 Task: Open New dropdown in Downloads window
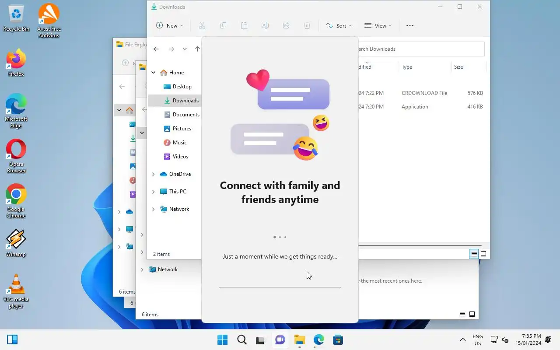[x=170, y=25]
